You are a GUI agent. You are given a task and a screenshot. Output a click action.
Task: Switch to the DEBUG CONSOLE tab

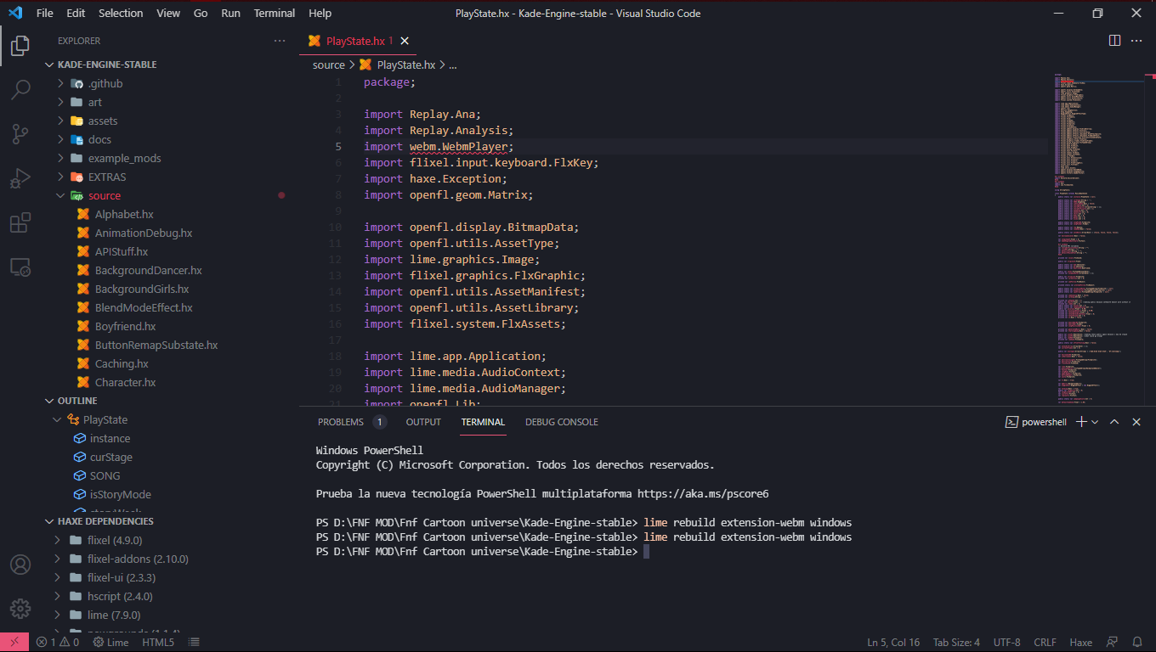point(562,422)
